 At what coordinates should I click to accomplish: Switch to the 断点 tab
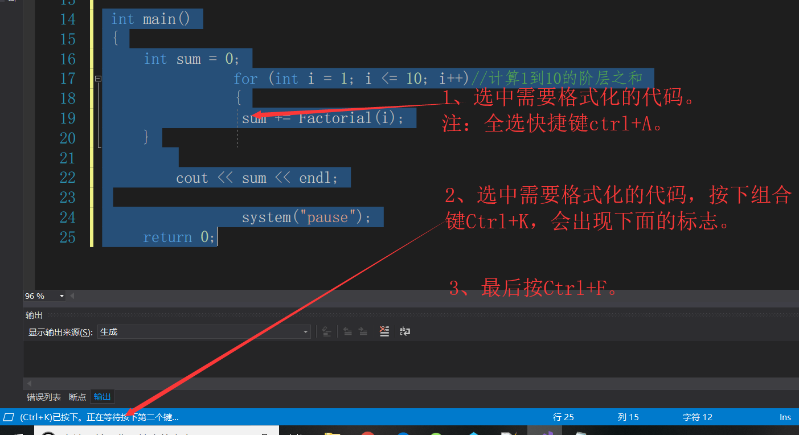pos(77,397)
